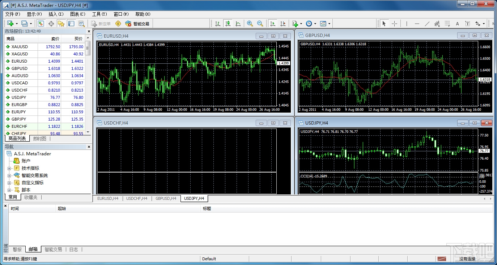Viewport: 497px width, 265px height.
Task: Open the Strategy Tester magnifier icon
Action: pos(81,24)
